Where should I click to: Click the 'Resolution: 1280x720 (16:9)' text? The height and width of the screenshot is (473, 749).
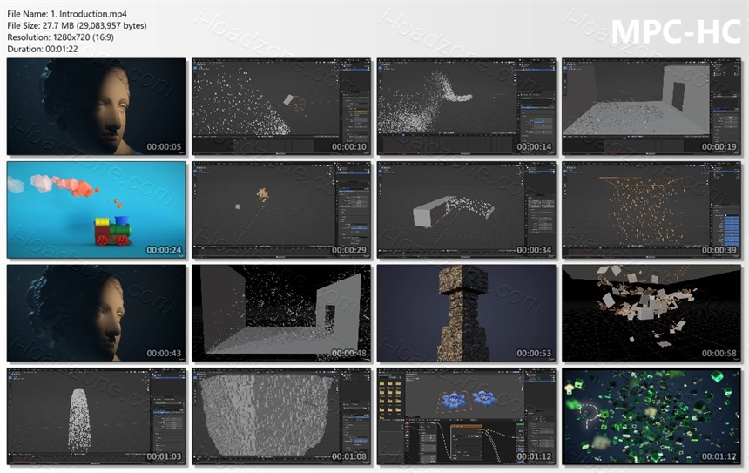click(60, 37)
